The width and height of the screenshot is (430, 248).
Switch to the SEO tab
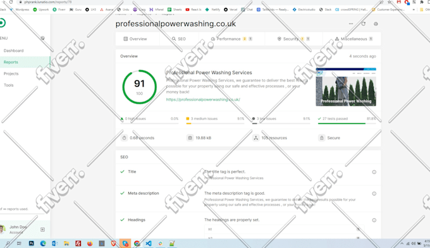[x=179, y=39]
